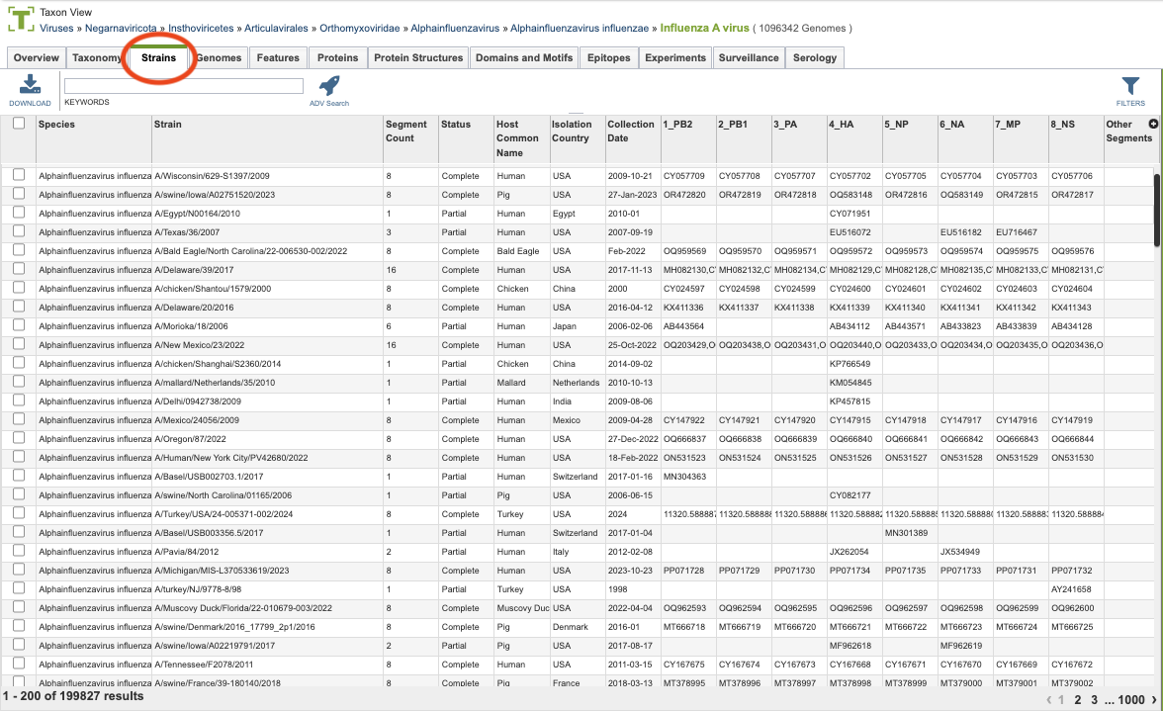Viewport: 1163px width, 711px height.
Task: Open the Insthoviricetes breadcrumb link
Action: [201, 28]
